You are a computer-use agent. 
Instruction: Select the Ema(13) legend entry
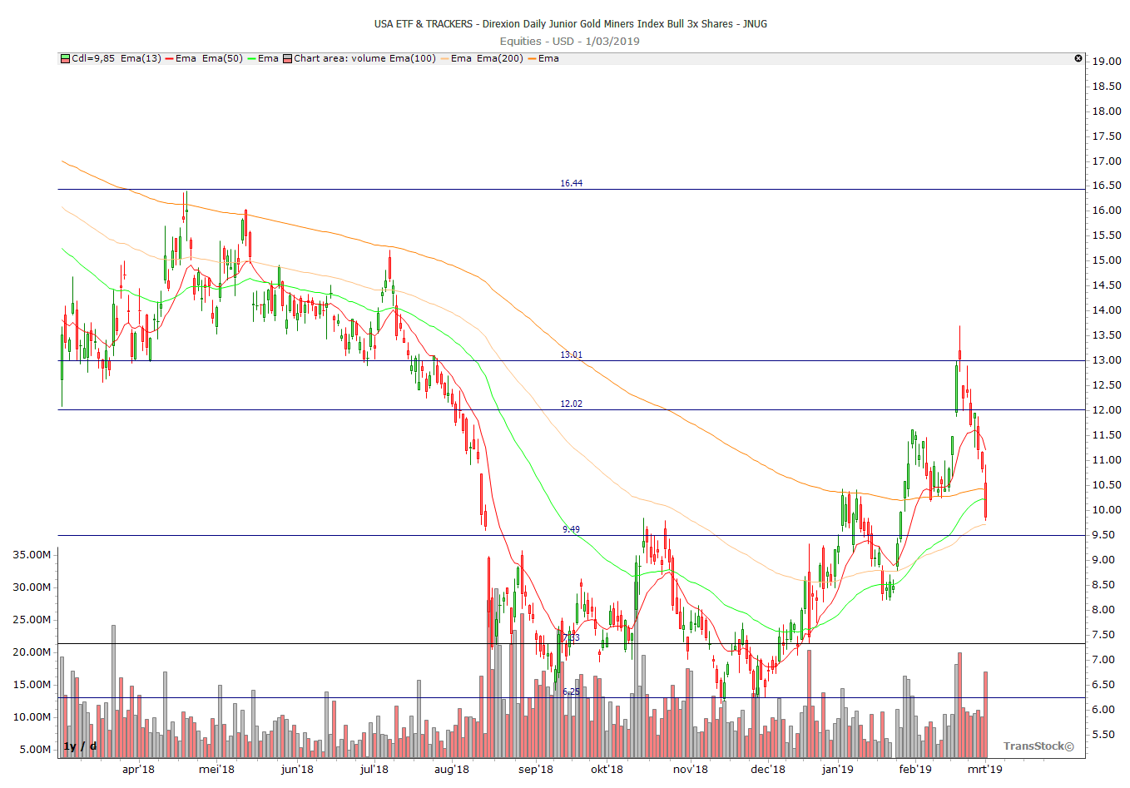click(x=141, y=58)
